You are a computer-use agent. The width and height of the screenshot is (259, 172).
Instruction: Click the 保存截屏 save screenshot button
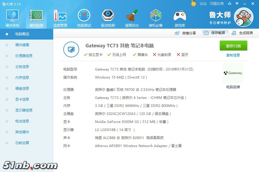tap(215, 33)
